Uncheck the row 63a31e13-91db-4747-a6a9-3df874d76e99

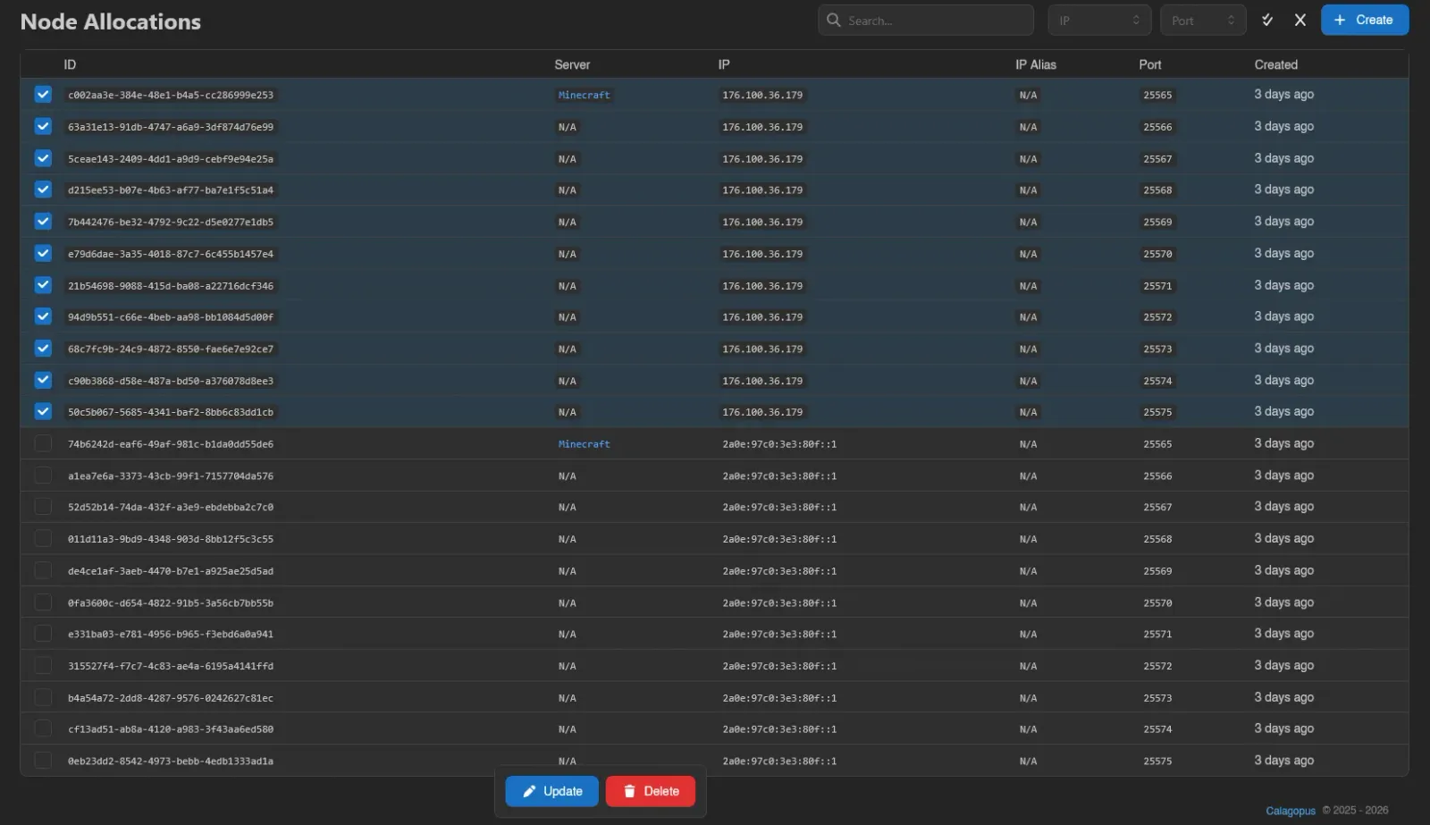pos(43,126)
